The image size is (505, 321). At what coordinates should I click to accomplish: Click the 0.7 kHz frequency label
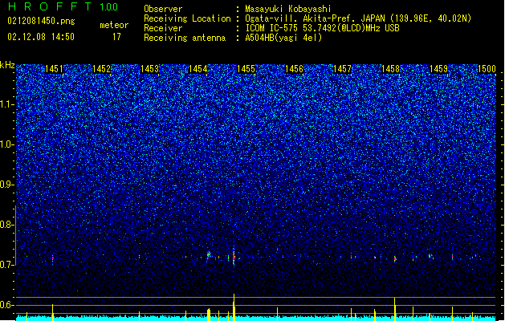[7, 265]
